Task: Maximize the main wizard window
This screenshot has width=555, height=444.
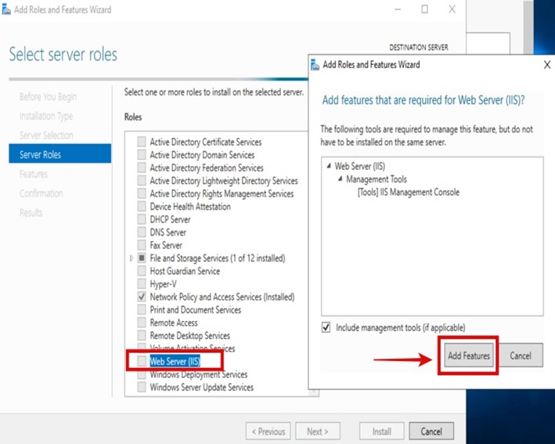Action: click(424, 9)
